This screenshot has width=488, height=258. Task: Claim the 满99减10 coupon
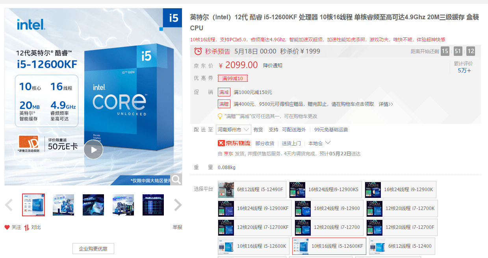pyautogui.click(x=233, y=78)
